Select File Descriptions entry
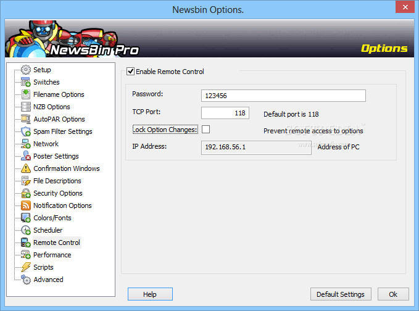The image size is (419, 311). 57,181
